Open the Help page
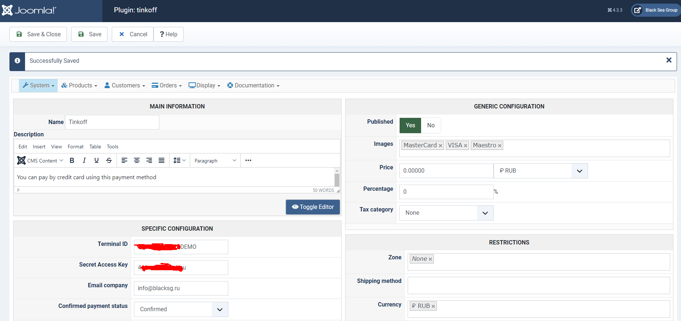Screen dimensions: 681x321 (168, 34)
